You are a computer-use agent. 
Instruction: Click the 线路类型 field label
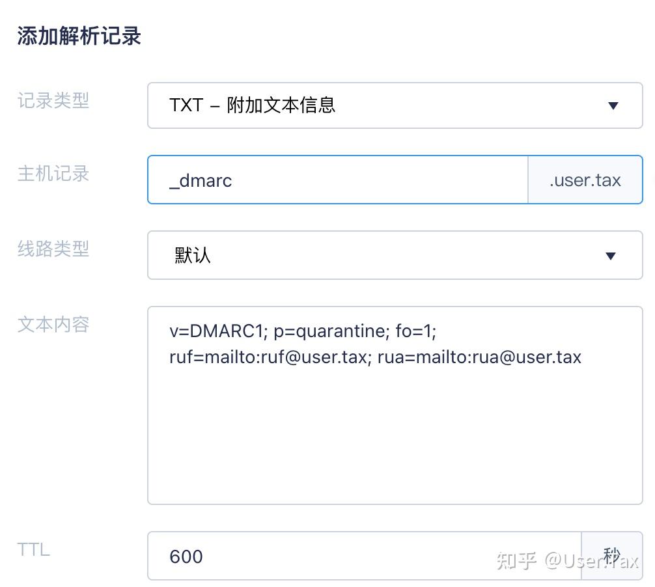(53, 249)
